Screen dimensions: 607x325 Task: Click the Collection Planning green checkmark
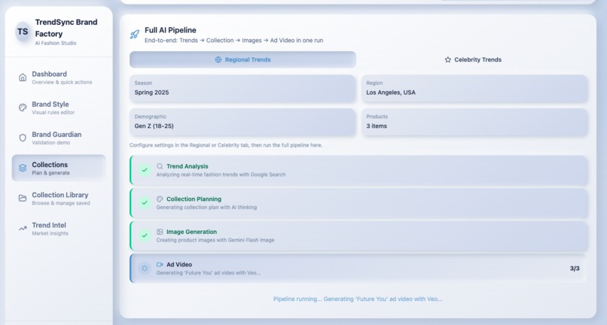point(145,202)
